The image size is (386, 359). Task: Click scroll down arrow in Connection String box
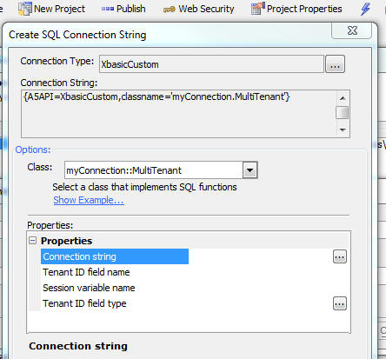coord(343,130)
